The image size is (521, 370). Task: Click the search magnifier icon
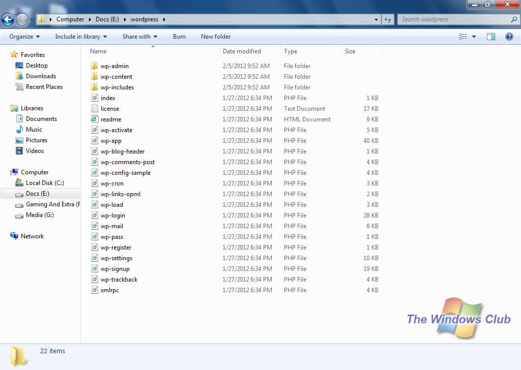[x=514, y=19]
